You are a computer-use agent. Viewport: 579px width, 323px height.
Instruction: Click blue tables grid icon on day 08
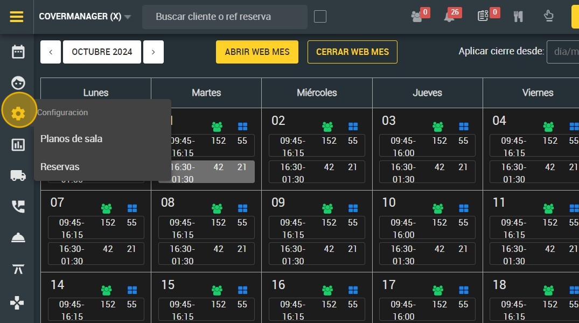click(242, 208)
